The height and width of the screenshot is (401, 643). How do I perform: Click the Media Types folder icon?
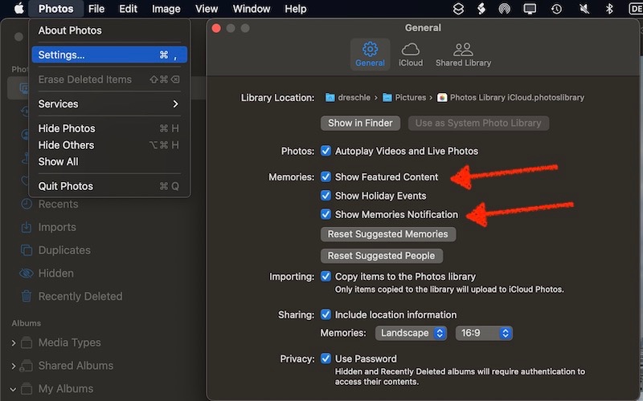pos(27,342)
